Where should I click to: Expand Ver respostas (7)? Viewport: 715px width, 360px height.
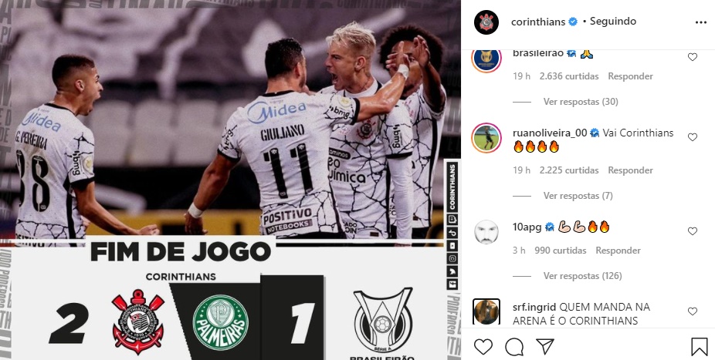pos(578,196)
